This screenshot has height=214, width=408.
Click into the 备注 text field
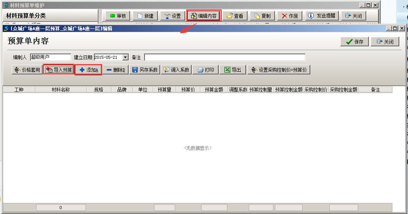tap(224, 57)
